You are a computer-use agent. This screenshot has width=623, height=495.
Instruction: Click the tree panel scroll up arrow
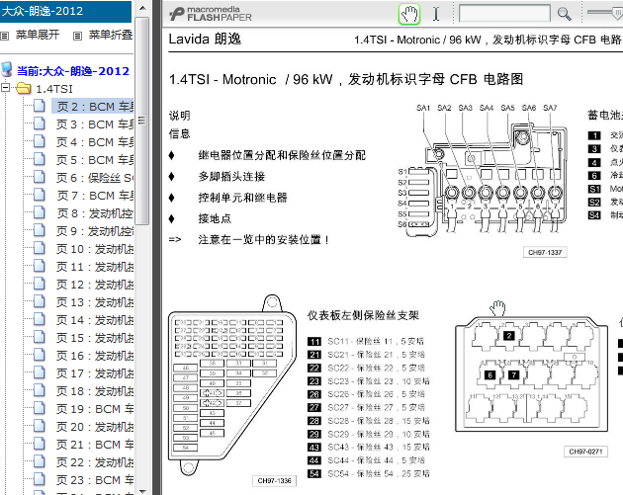click(143, 8)
